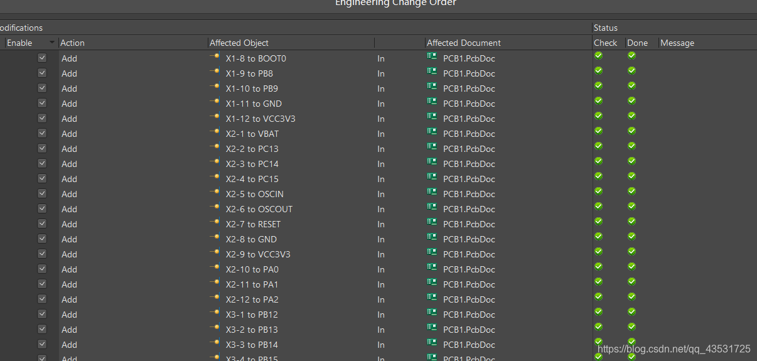This screenshot has width=757, height=361.
Task: Click the net icon for X2-1 to VBAT
Action: [x=215, y=132]
